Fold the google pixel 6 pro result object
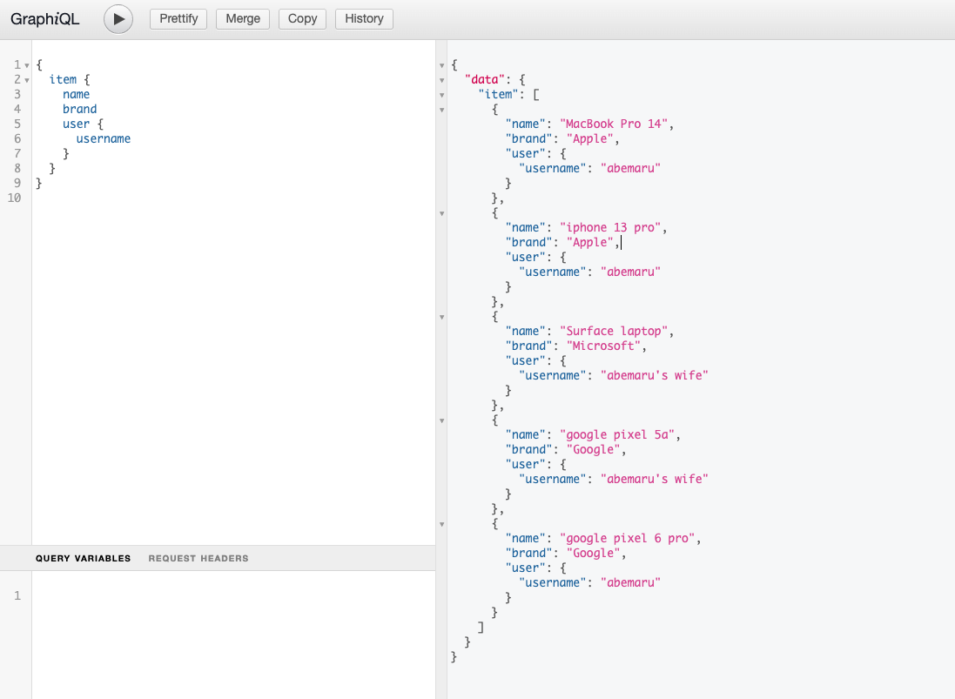 point(442,524)
